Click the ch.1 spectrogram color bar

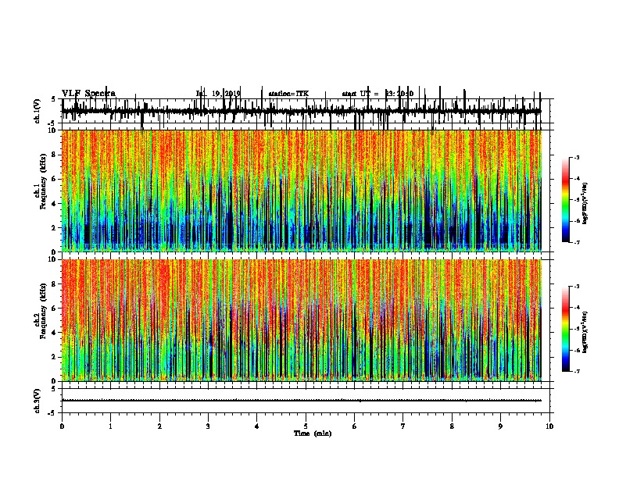pyautogui.click(x=566, y=200)
